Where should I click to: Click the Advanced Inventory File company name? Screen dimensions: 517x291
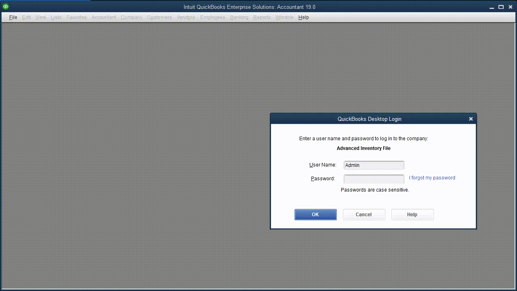click(364, 148)
